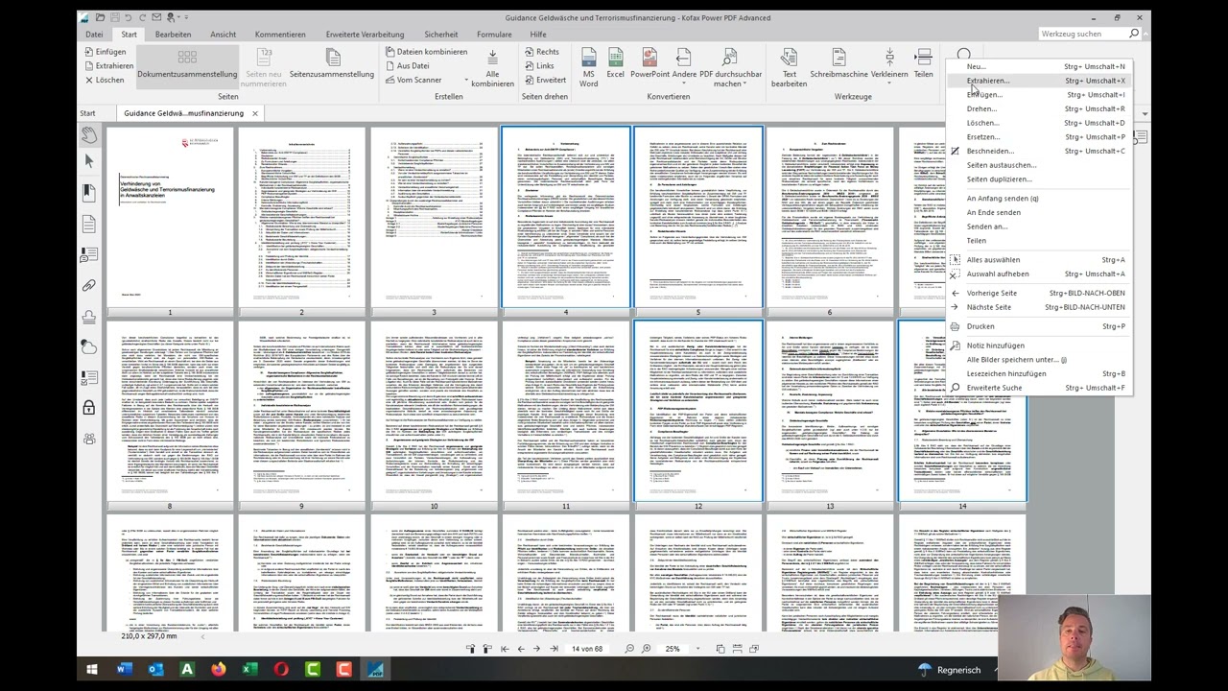
Task: Switch to the Ansicht ribbon tab
Action: [x=223, y=35]
